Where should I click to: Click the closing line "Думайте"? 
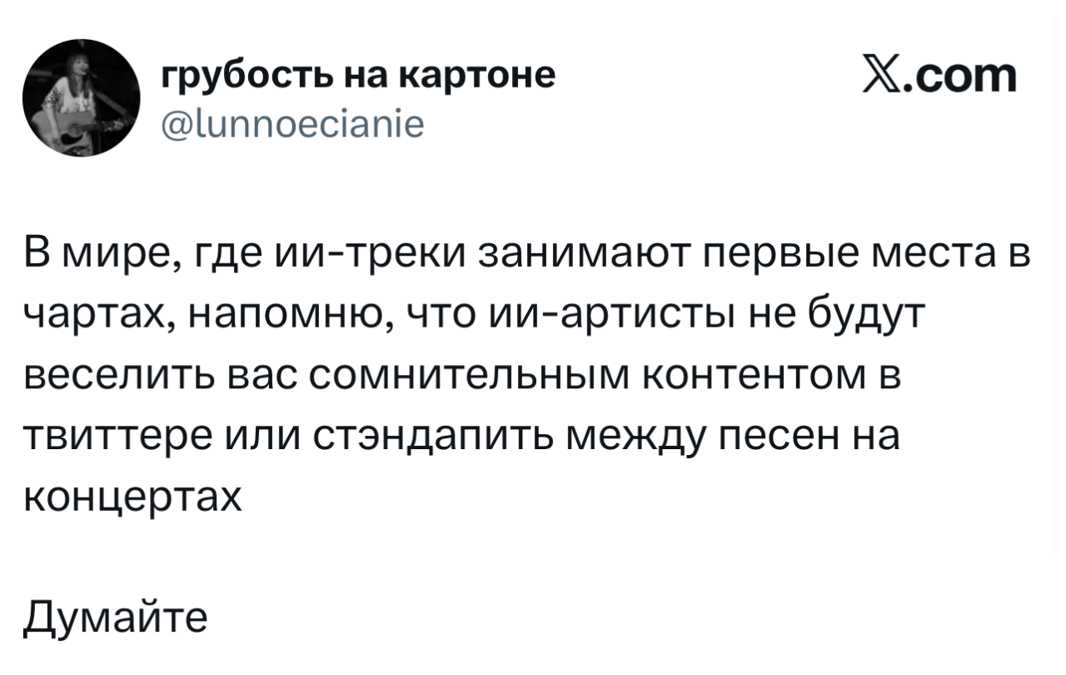coord(113,618)
